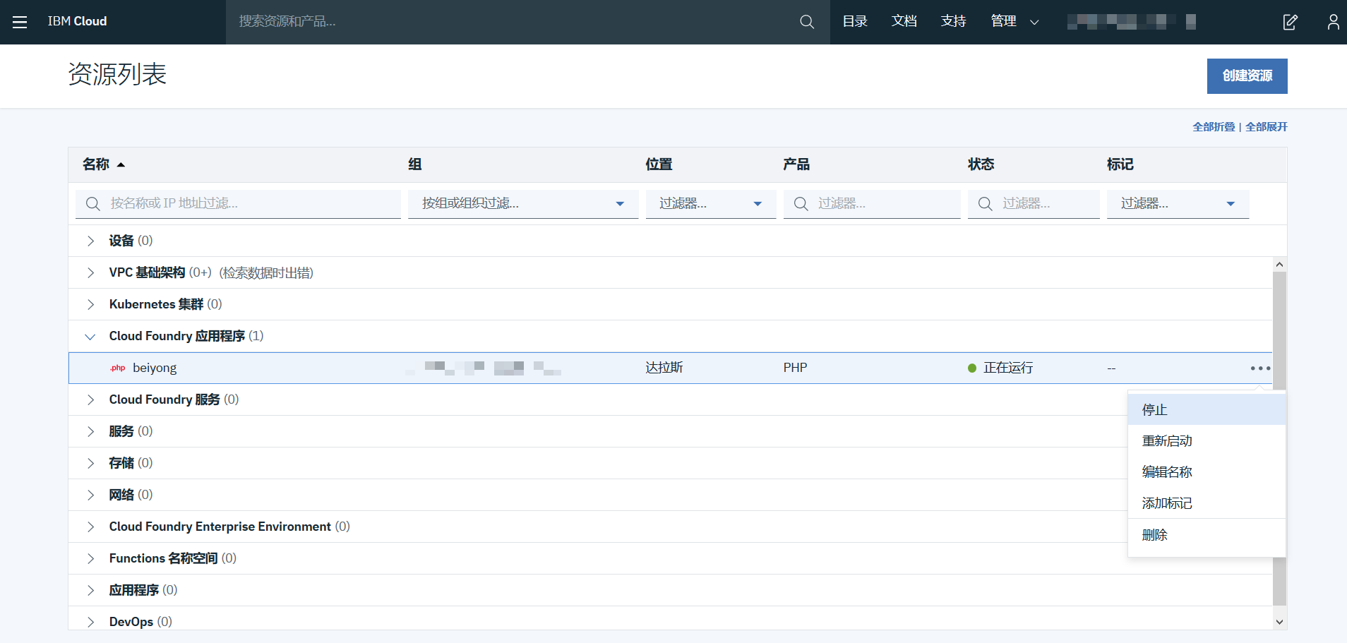Click the 产品 column header

coord(796,164)
